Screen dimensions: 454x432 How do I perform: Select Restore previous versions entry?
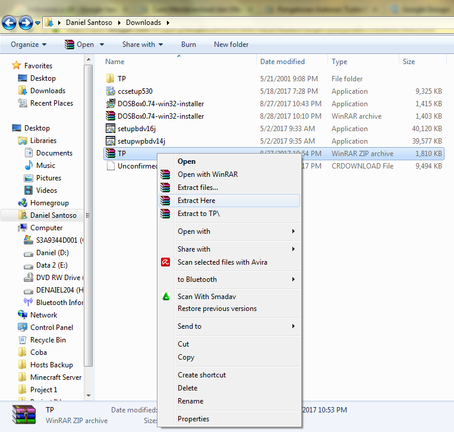[x=229, y=309]
